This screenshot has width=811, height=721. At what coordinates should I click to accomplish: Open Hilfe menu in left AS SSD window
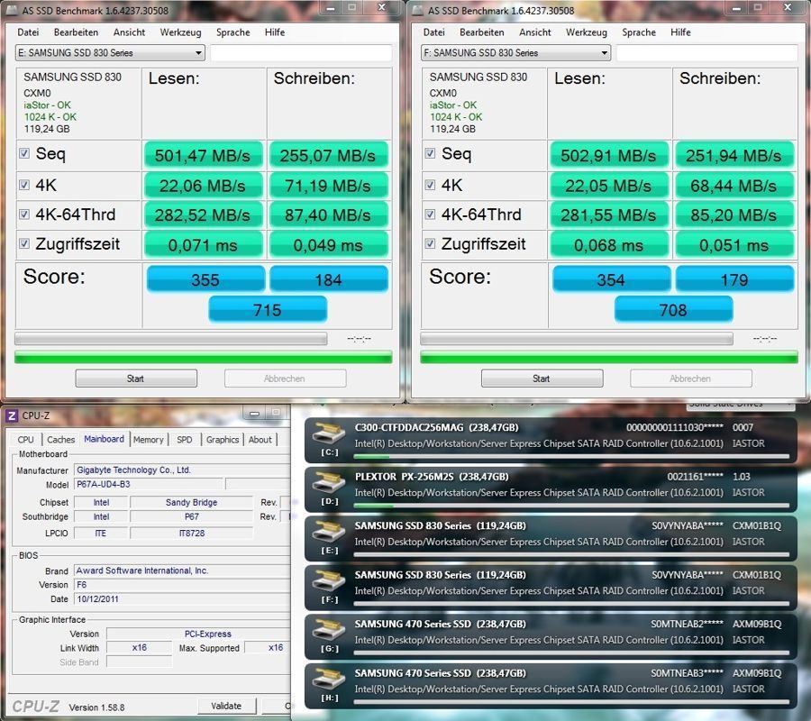click(x=275, y=32)
